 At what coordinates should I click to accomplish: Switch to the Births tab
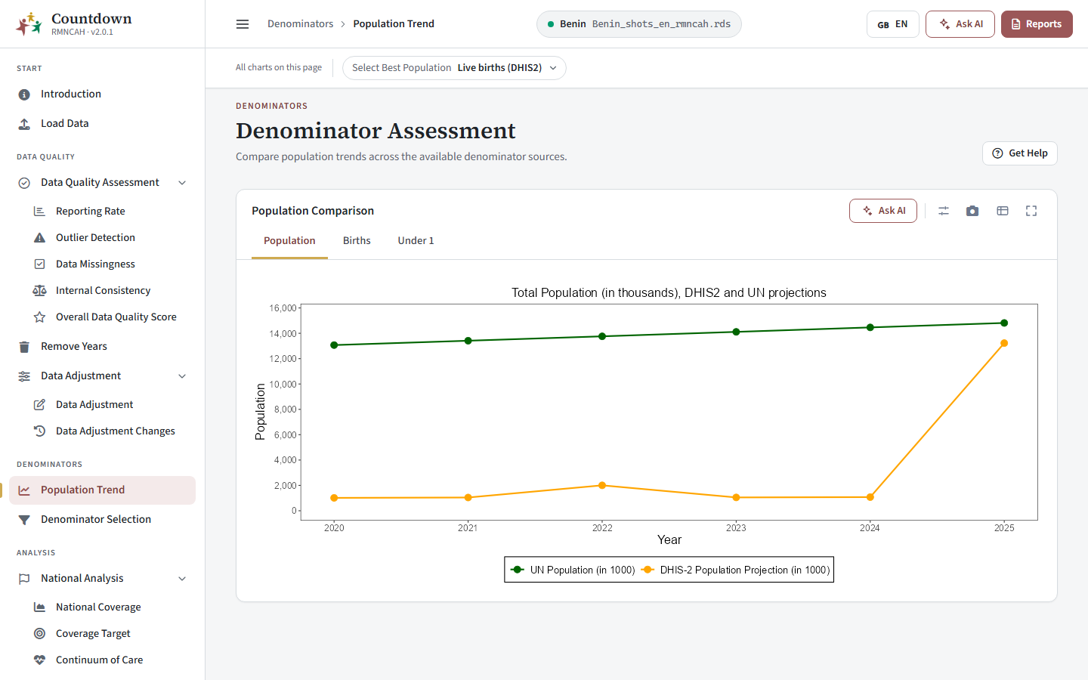pos(357,241)
